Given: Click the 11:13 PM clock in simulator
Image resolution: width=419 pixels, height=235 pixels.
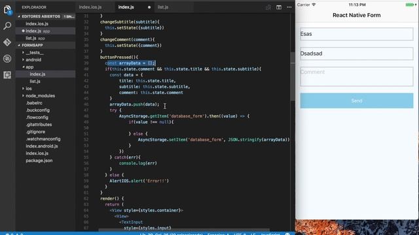Looking at the screenshot, I should click(357, 5).
